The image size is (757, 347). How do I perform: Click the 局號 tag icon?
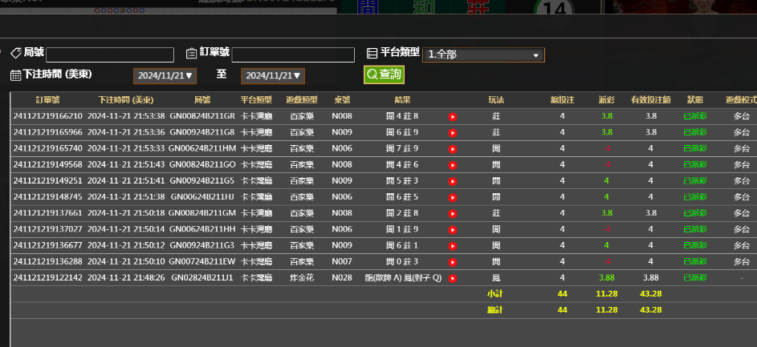pos(16,53)
